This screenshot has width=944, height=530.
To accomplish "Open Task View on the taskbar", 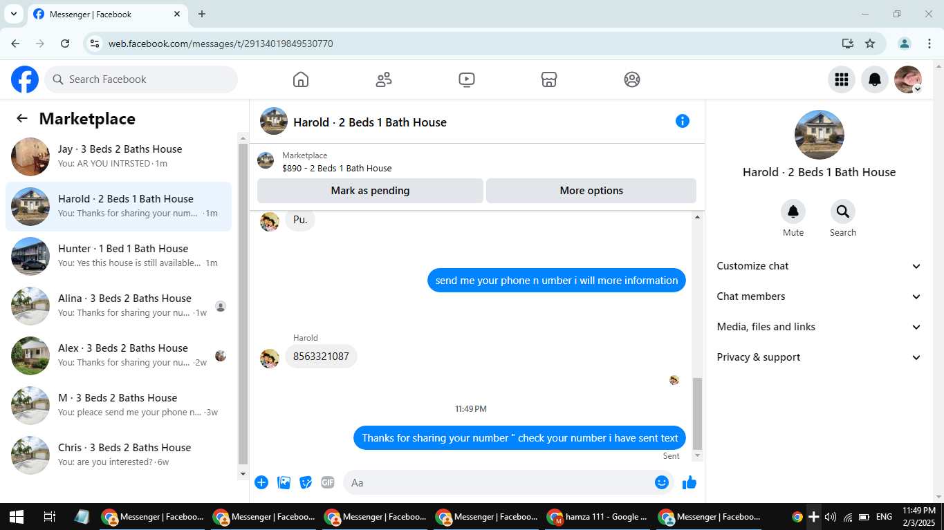I will pyautogui.click(x=49, y=517).
